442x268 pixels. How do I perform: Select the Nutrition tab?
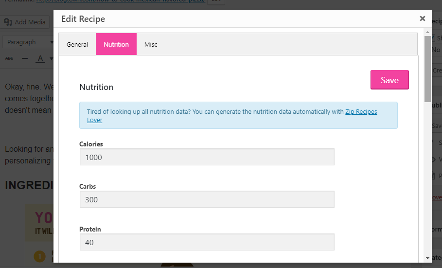pos(116,44)
